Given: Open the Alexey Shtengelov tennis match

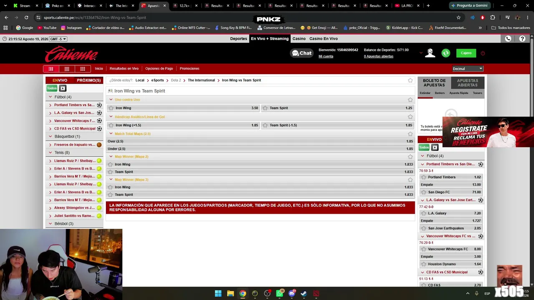Looking at the screenshot, I should click(x=74, y=208).
